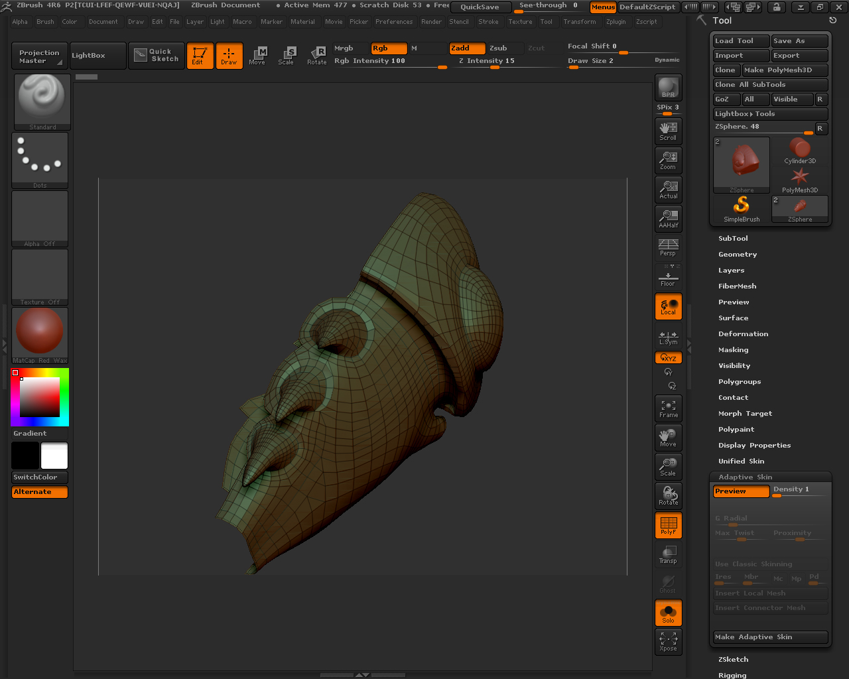Open the Render menu
The width and height of the screenshot is (849, 679).
tap(431, 21)
